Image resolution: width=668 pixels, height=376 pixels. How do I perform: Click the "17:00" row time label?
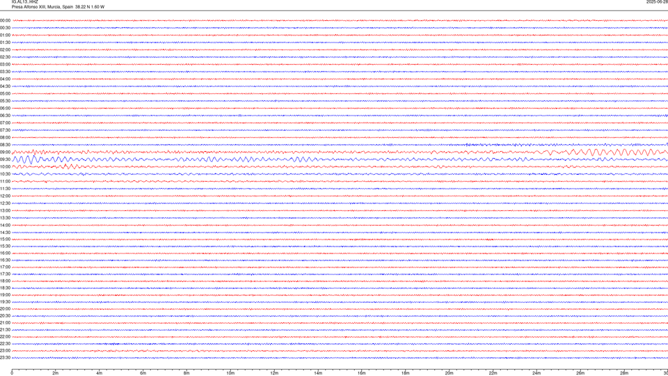tap(5, 267)
